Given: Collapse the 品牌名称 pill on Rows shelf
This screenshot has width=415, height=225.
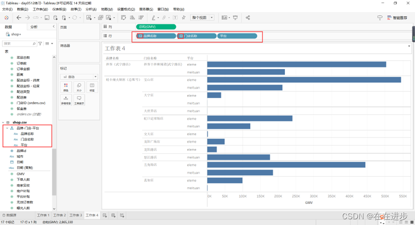Looking at the screenshot, I should [x=141, y=36].
